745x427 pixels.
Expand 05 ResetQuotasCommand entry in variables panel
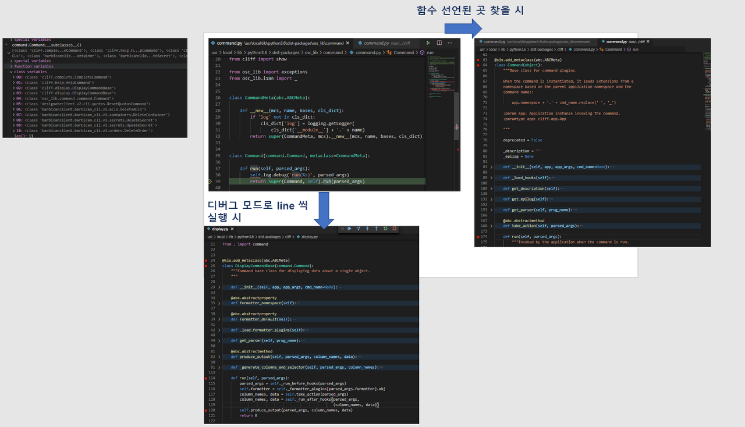pos(13,104)
